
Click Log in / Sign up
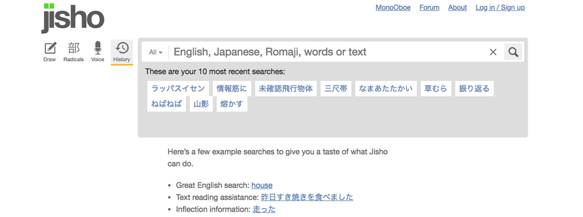[500, 8]
